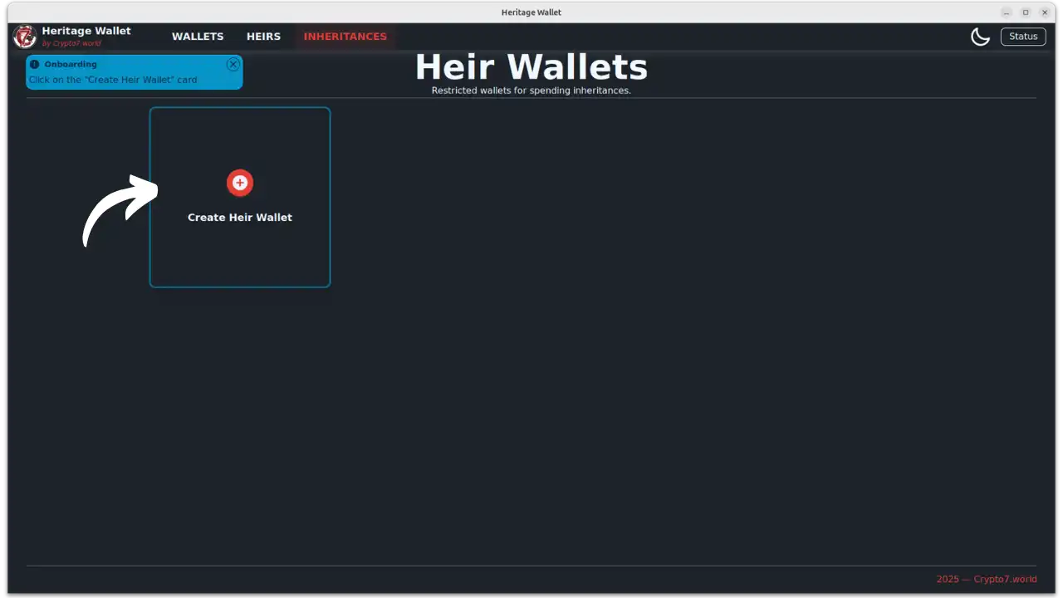Image resolution: width=1063 pixels, height=598 pixels.
Task: Click the info icon on the Onboarding banner
Action: pos(34,64)
